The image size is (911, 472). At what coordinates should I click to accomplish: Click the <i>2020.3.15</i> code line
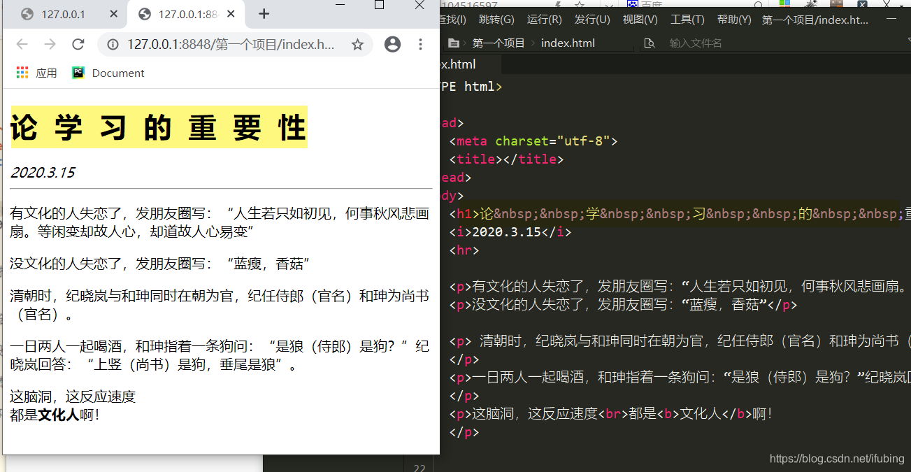click(x=510, y=231)
